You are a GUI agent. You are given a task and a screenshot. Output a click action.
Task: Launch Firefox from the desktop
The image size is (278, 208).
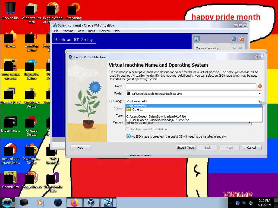11,39
